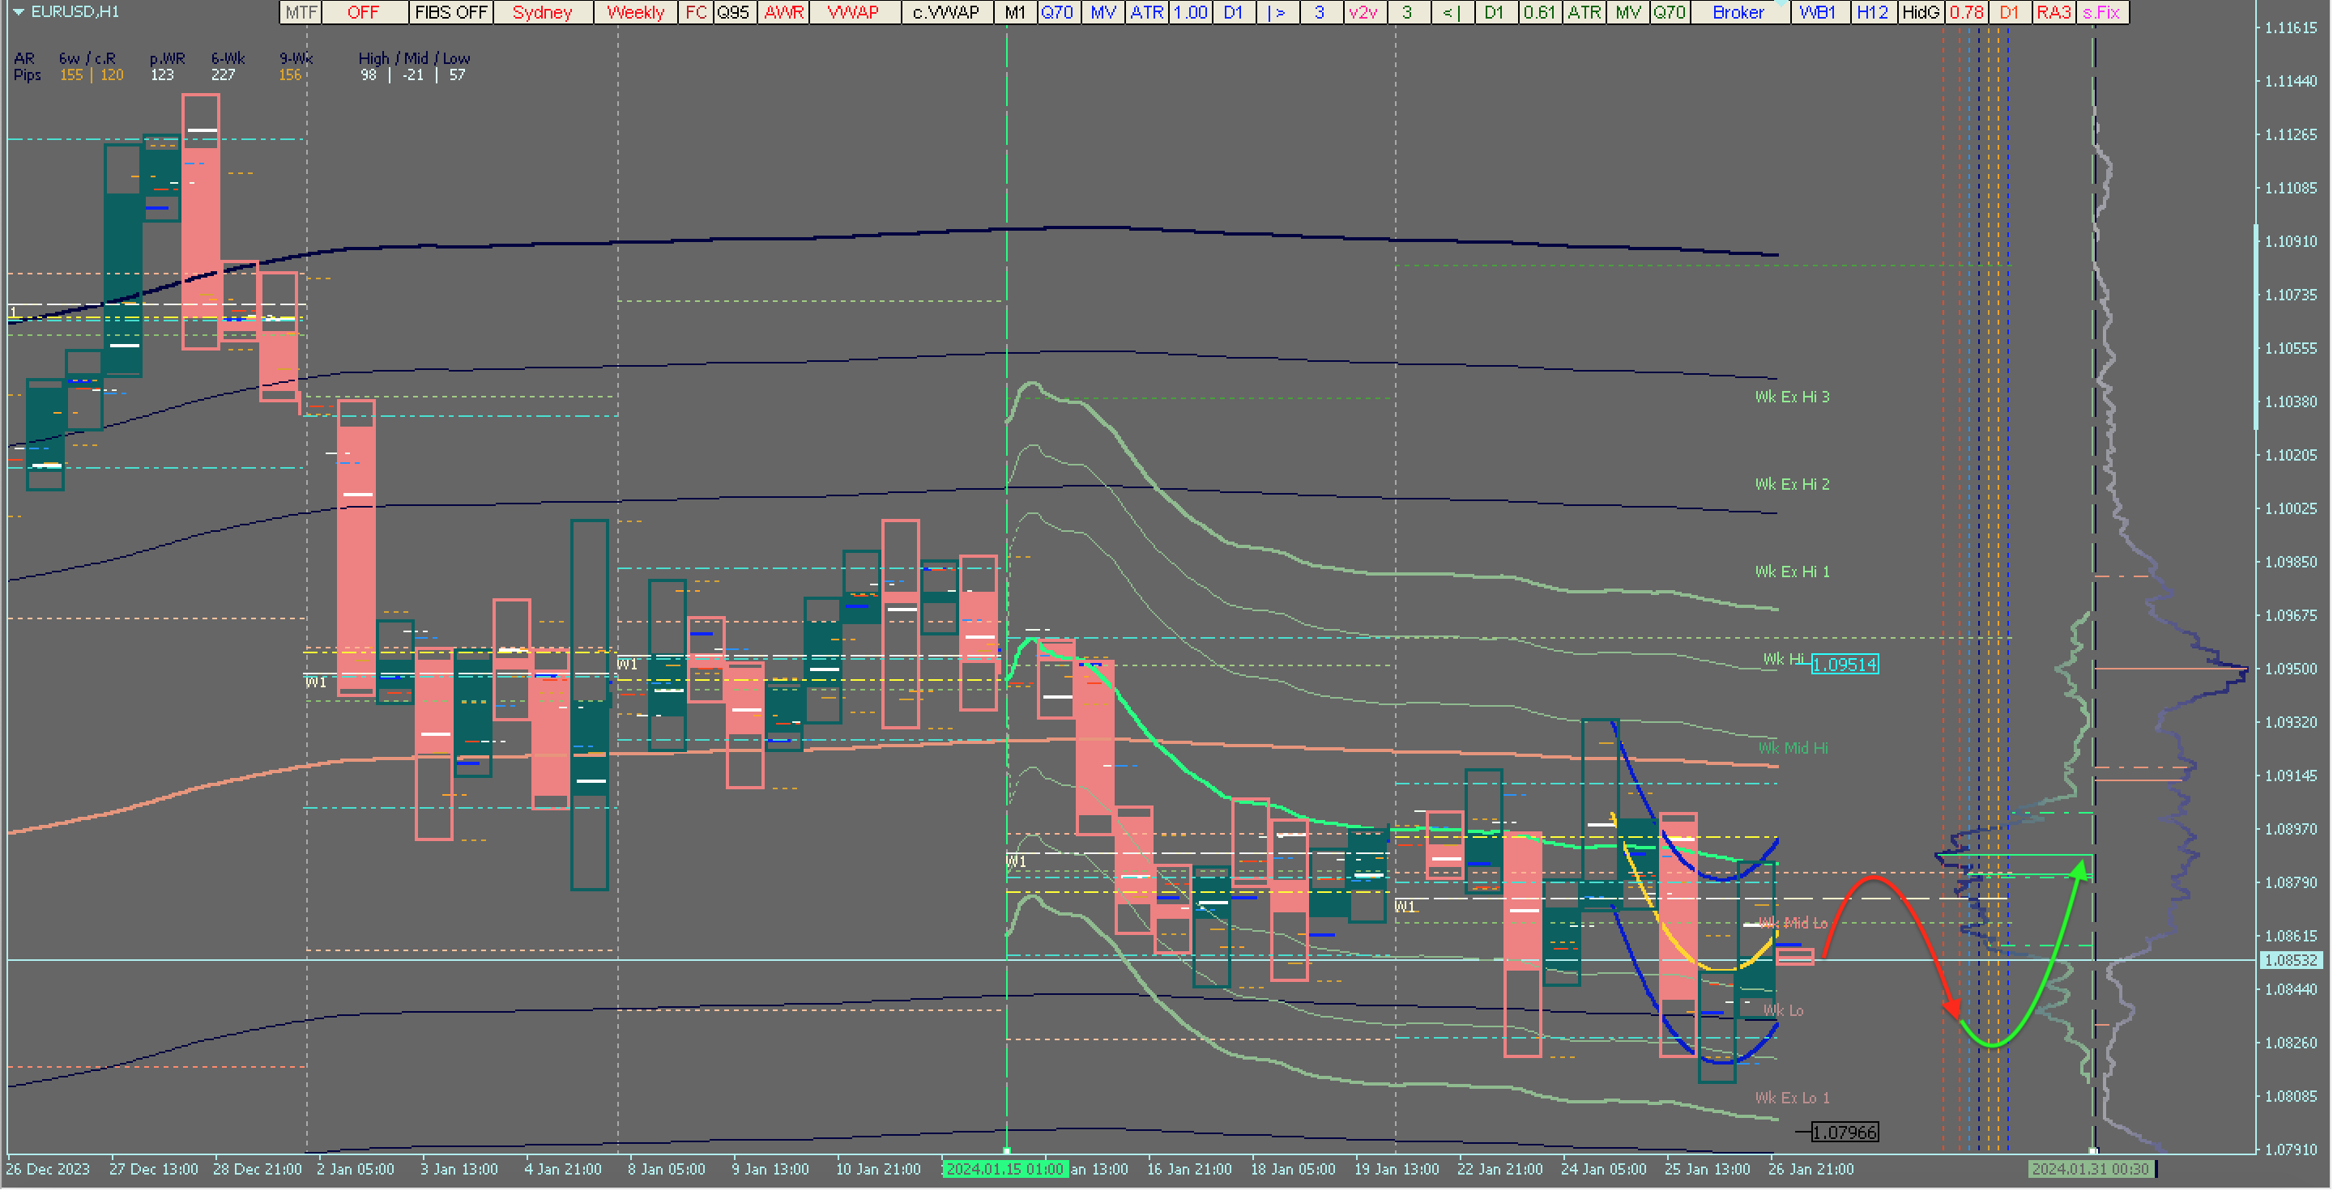This screenshot has width=2333, height=1190.
Task: Open the Weekly period selector
Action: click(635, 13)
